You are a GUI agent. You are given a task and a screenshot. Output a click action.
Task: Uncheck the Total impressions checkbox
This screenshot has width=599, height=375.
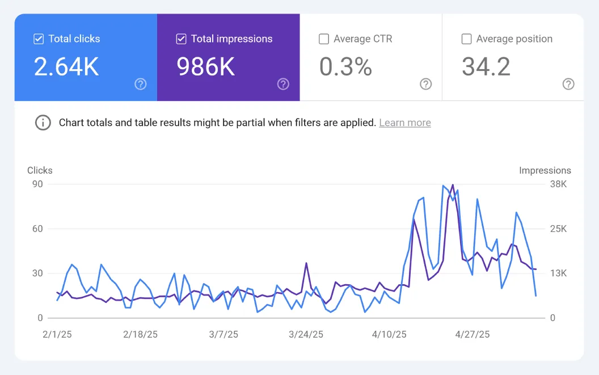(x=182, y=39)
